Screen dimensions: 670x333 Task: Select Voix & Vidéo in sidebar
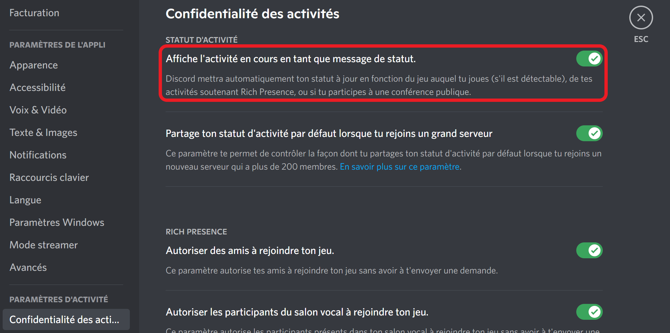point(38,110)
